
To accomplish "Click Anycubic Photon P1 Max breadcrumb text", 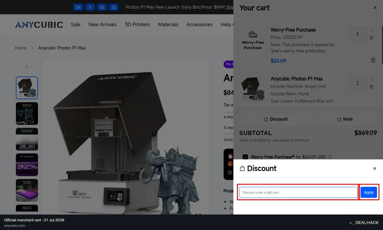I will click(x=62, y=48).
